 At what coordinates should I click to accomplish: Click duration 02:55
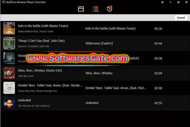pos(158,103)
